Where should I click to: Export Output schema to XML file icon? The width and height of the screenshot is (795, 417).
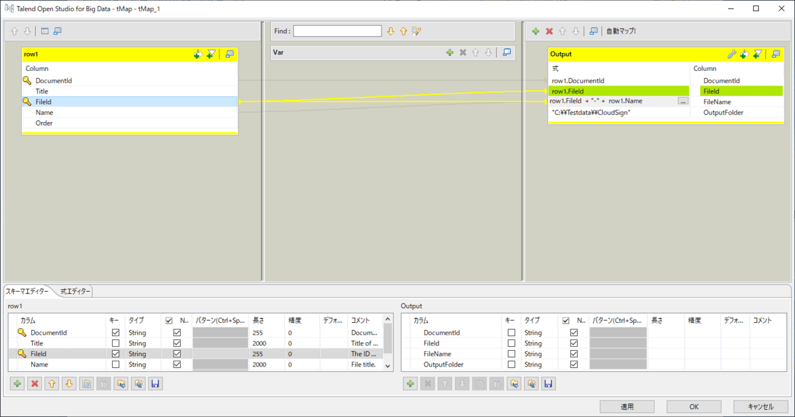pyautogui.click(x=531, y=383)
